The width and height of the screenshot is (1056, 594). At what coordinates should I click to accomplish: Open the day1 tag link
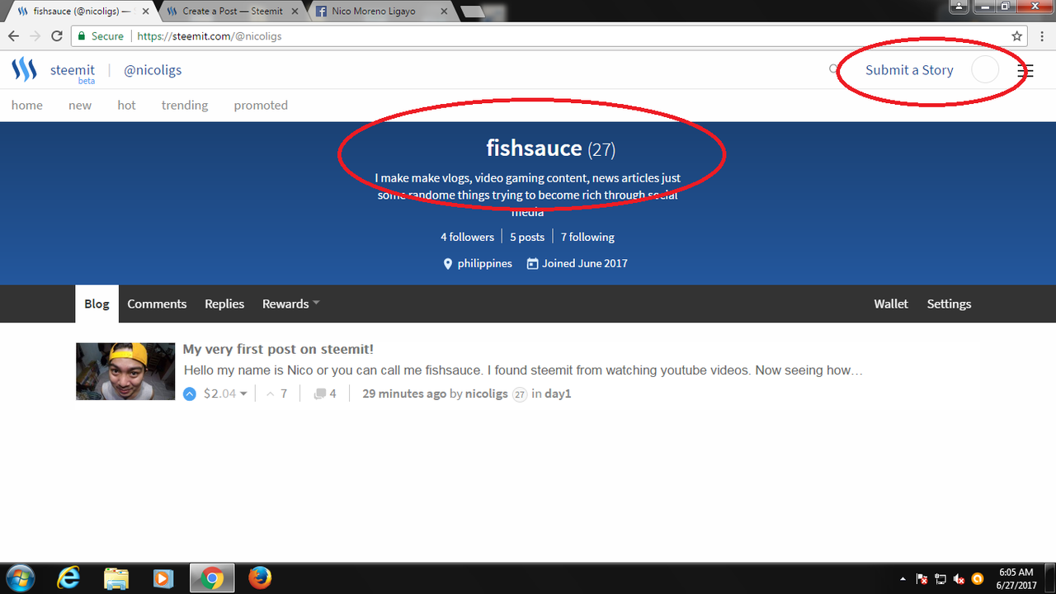pos(558,394)
